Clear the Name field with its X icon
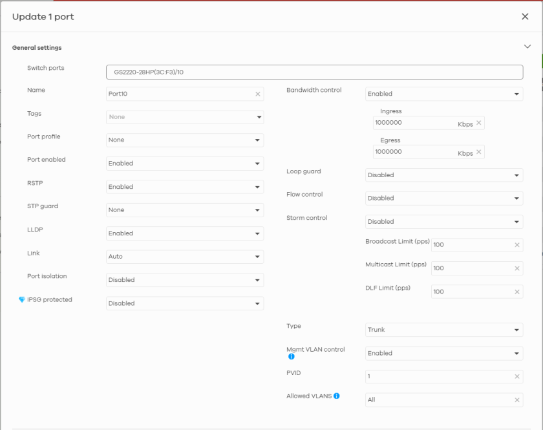 [x=258, y=94]
